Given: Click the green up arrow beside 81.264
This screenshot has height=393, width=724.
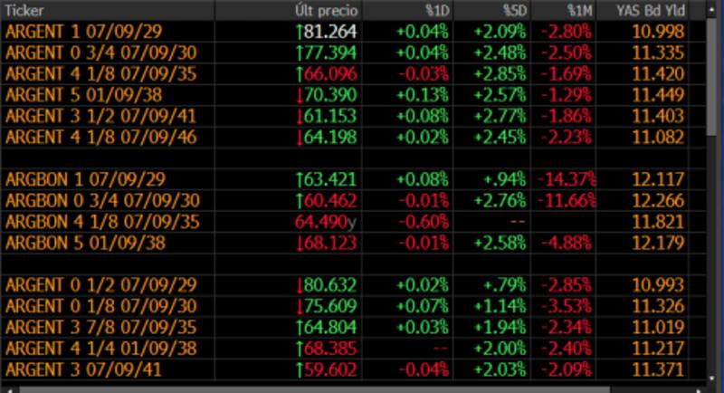Looking at the screenshot, I should pyautogui.click(x=300, y=31).
